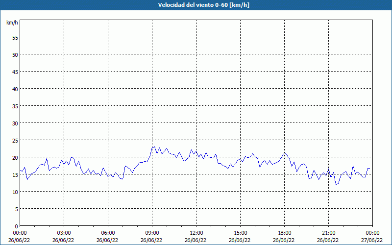Image resolution: width=392 pixels, height=245 pixels.
Task: Select the 35 value on the y-axis
Action: click(15, 106)
